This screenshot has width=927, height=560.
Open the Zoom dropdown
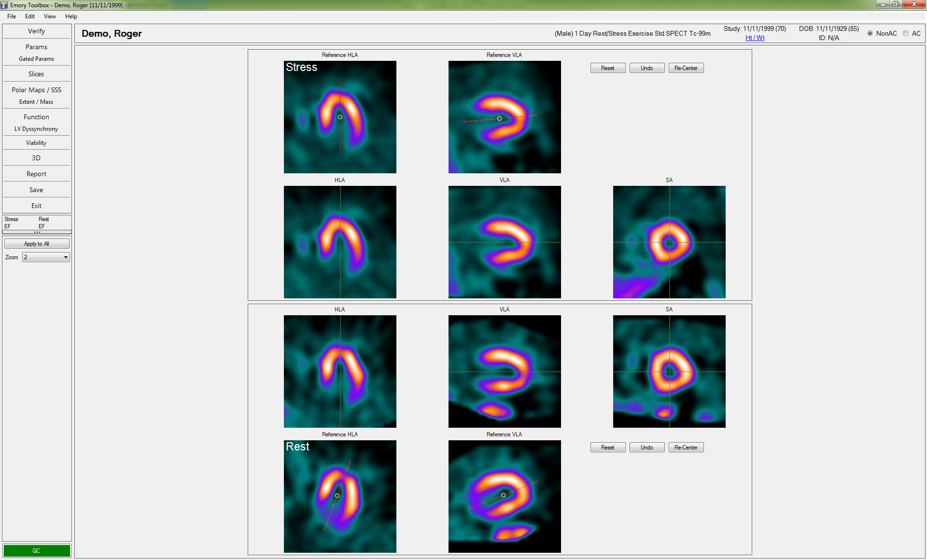pyautogui.click(x=66, y=257)
